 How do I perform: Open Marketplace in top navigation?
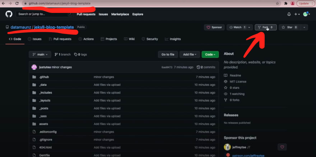[x=120, y=14]
